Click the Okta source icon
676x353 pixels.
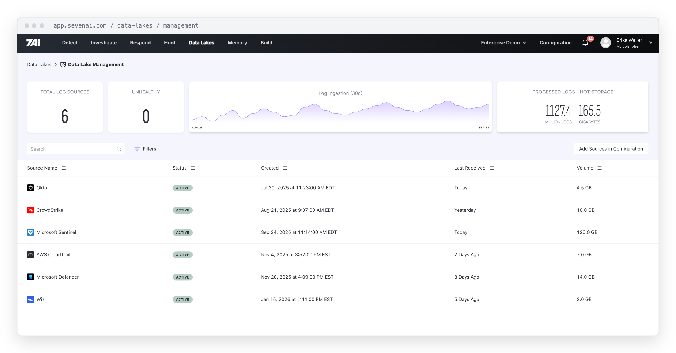point(30,188)
